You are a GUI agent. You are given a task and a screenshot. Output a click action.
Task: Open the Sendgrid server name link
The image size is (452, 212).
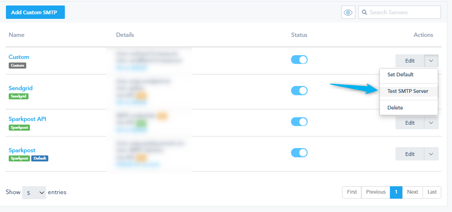21,88
